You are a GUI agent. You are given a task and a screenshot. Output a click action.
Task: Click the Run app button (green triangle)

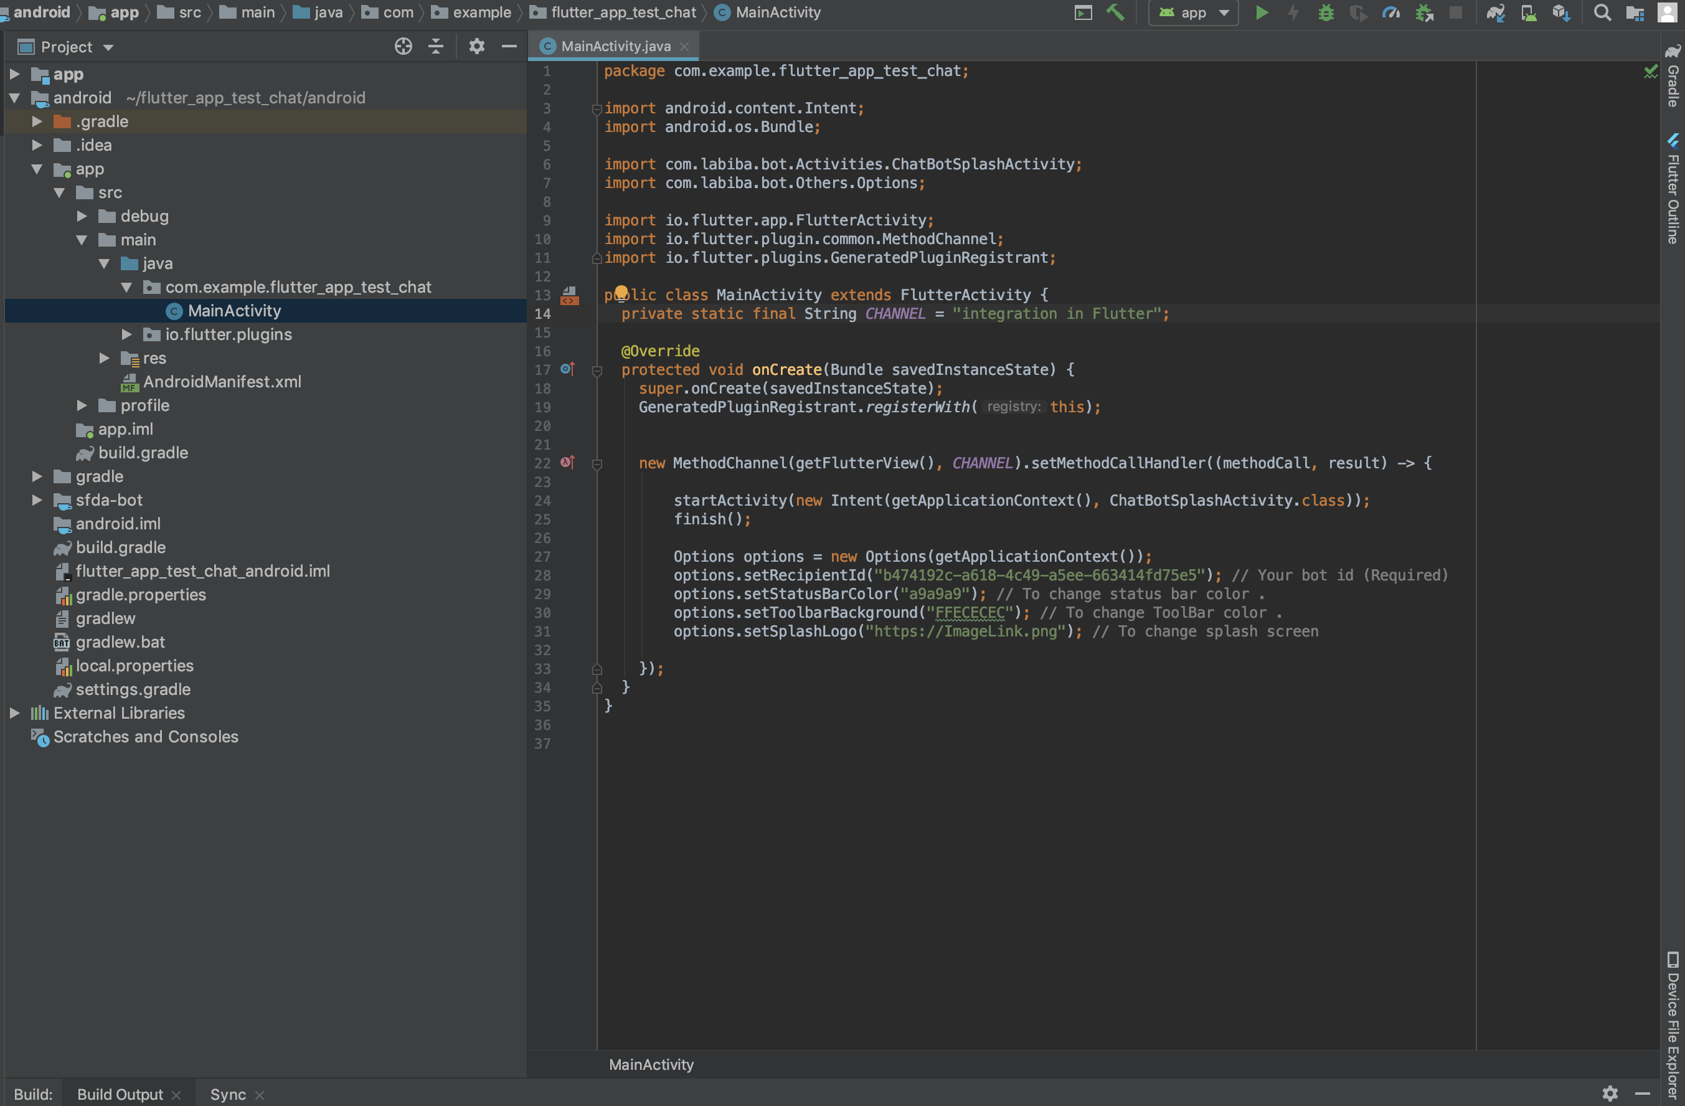pyautogui.click(x=1259, y=12)
